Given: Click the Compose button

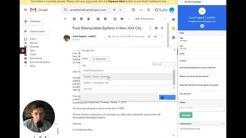Looking at the screenshot, I should pos(33,21).
